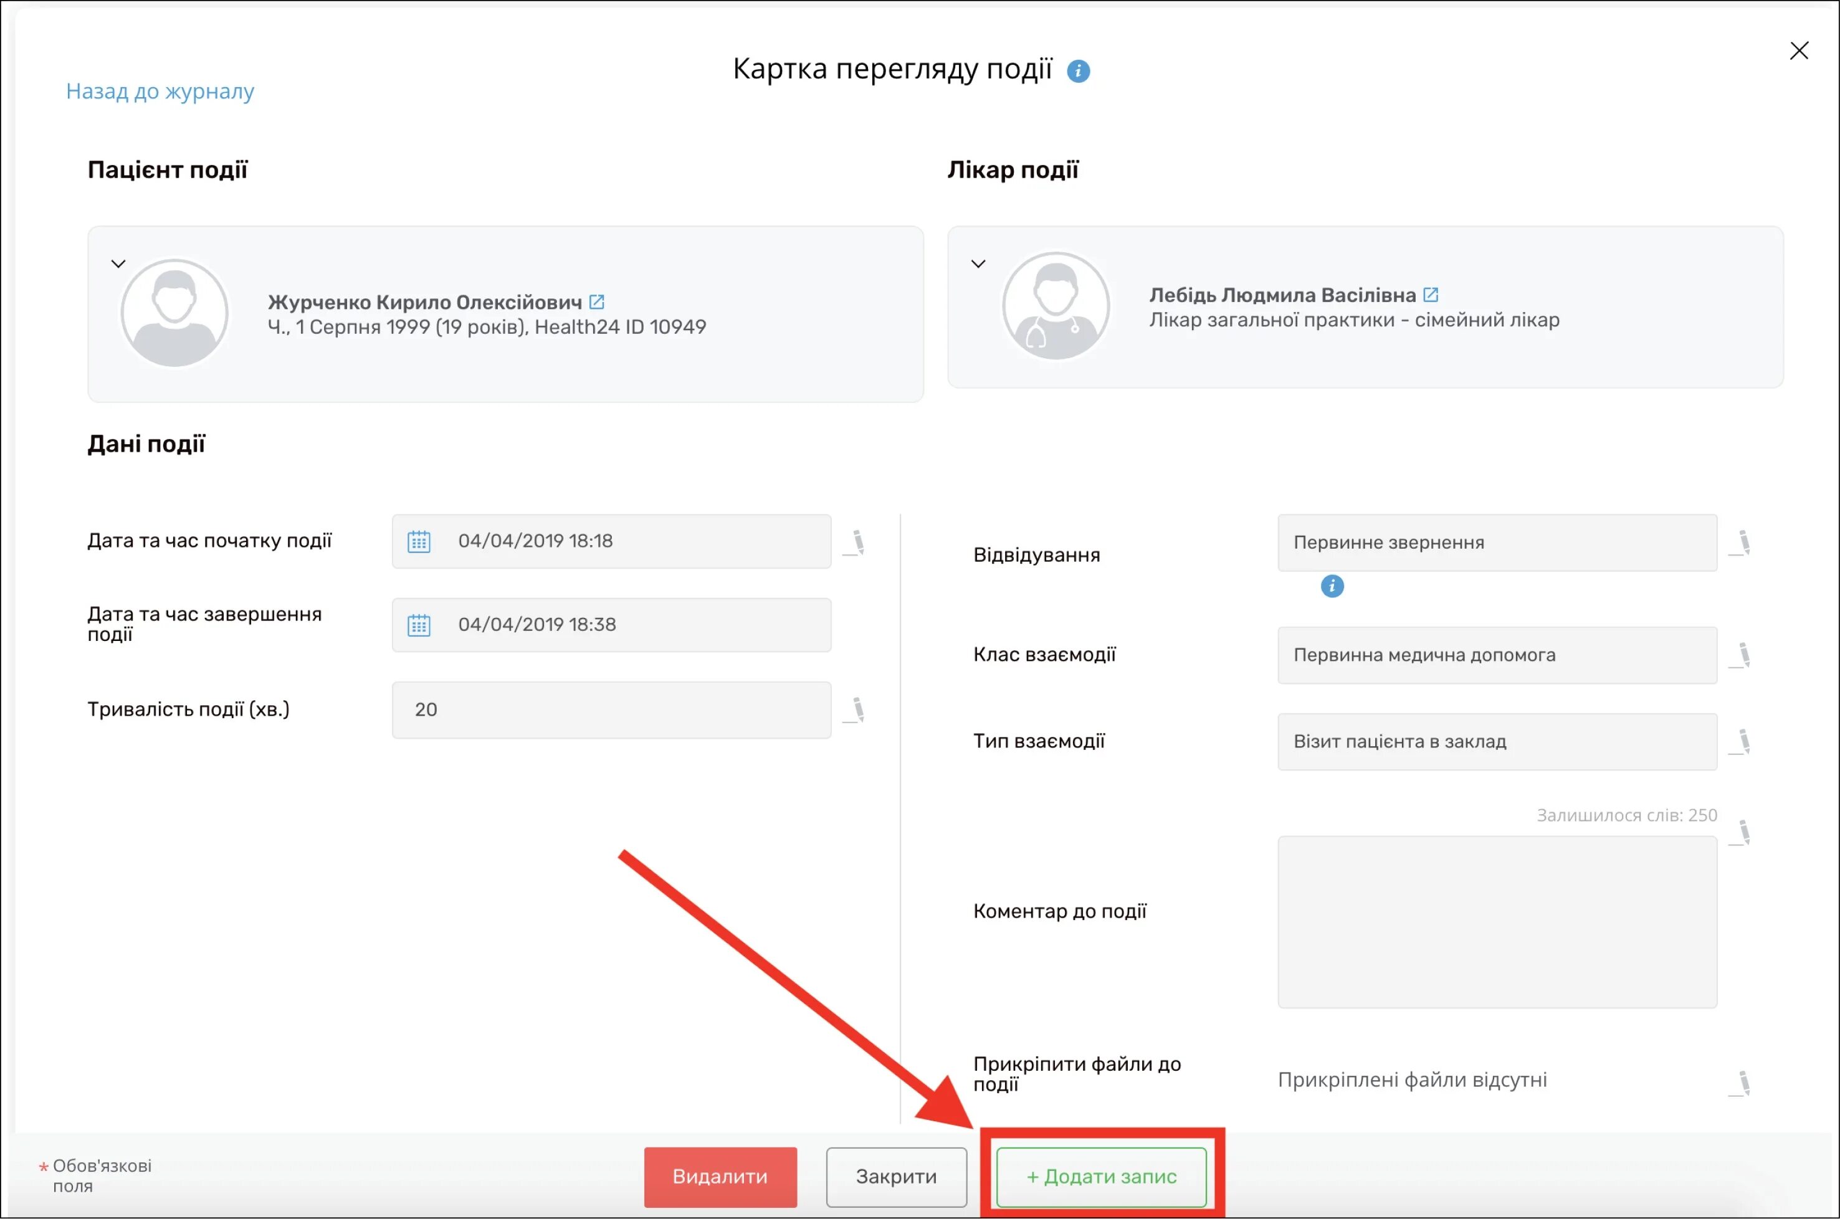Edit event start date with pencil icon

(x=855, y=543)
